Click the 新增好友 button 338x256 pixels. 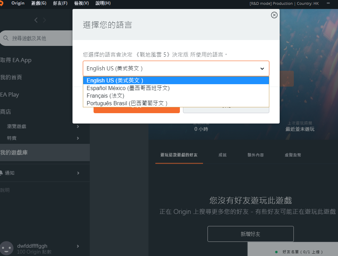pyautogui.click(x=250, y=234)
